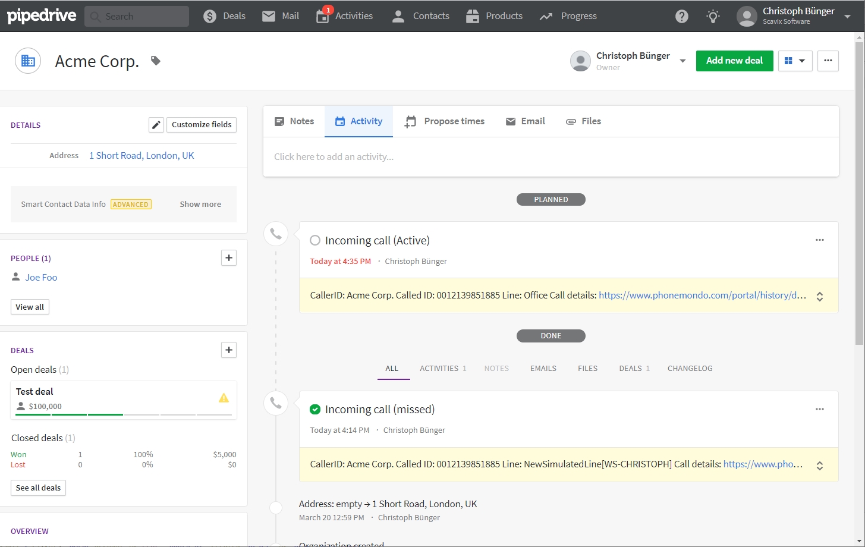This screenshot has height=547, width=865.
Task: Open Pipedrive help via the question mark icon
Action: pyautogui.click(x=681, y=16)
